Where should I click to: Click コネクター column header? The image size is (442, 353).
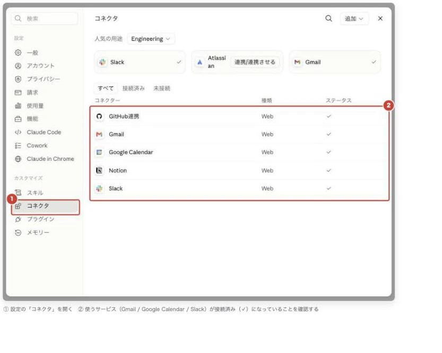[107, 100]
